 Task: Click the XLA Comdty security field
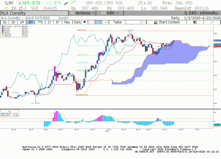(x=34, y=13)
